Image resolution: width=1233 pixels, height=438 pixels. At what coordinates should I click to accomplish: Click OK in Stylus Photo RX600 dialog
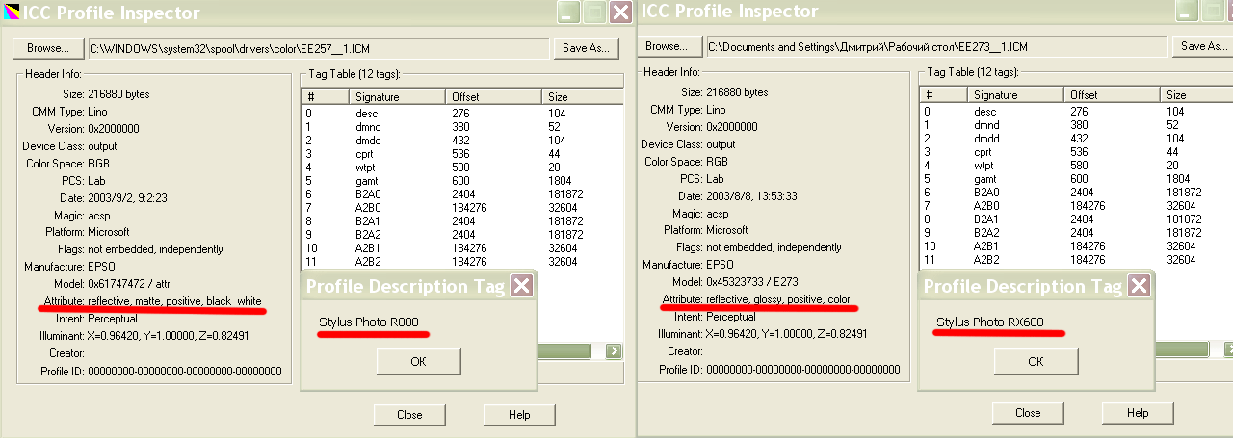click(x=1036, y=361)
